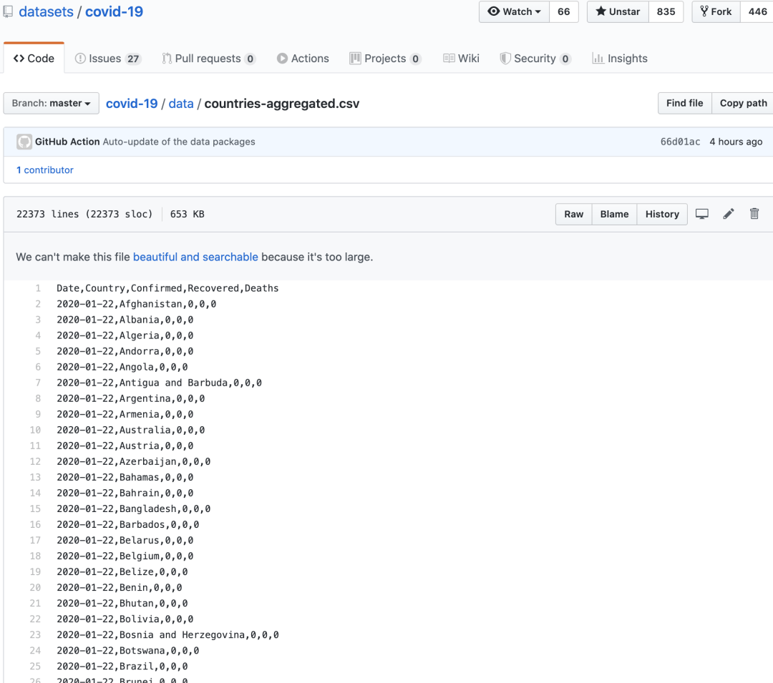Open the Blame view
The height and width of the screenshot is (683, 773).
click(614, 215)
